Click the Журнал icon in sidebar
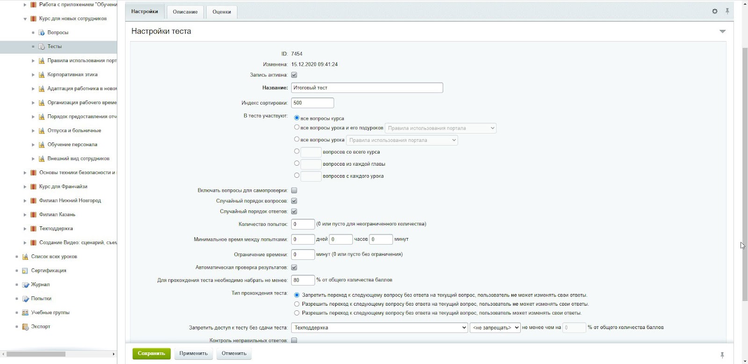This screenshot has height=364, width=748. click(x=25, y=285)
